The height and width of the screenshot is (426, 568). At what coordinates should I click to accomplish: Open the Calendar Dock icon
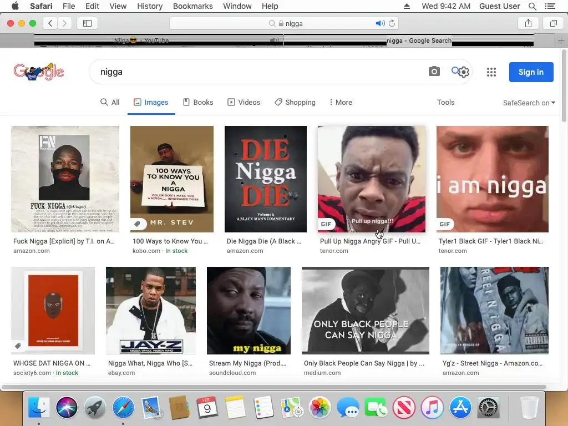click(207, 408)
